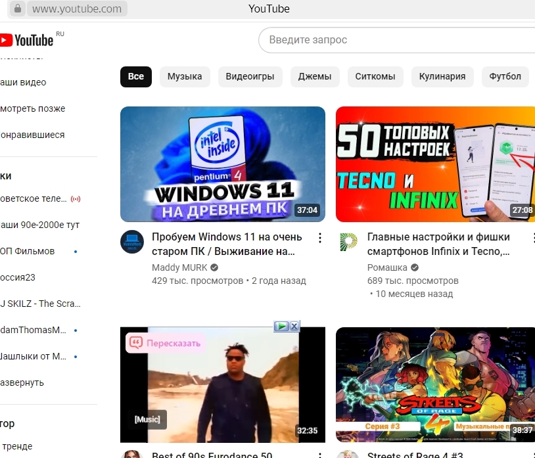
Task: Click the [Music] caption label on thumbnail
Action: pos(147,419)
